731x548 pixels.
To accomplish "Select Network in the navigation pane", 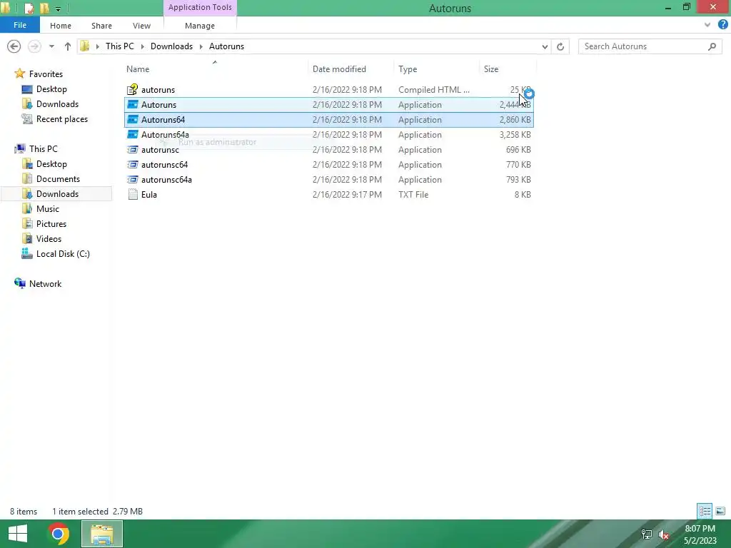I will pyautogui.click(x=45, y=284).
